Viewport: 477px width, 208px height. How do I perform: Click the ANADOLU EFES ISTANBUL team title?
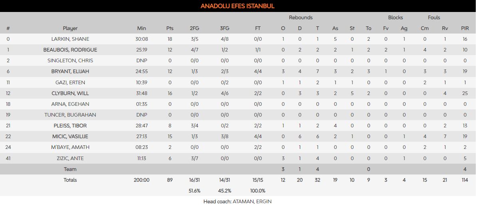pyautogui.click(x=238, y=6)
